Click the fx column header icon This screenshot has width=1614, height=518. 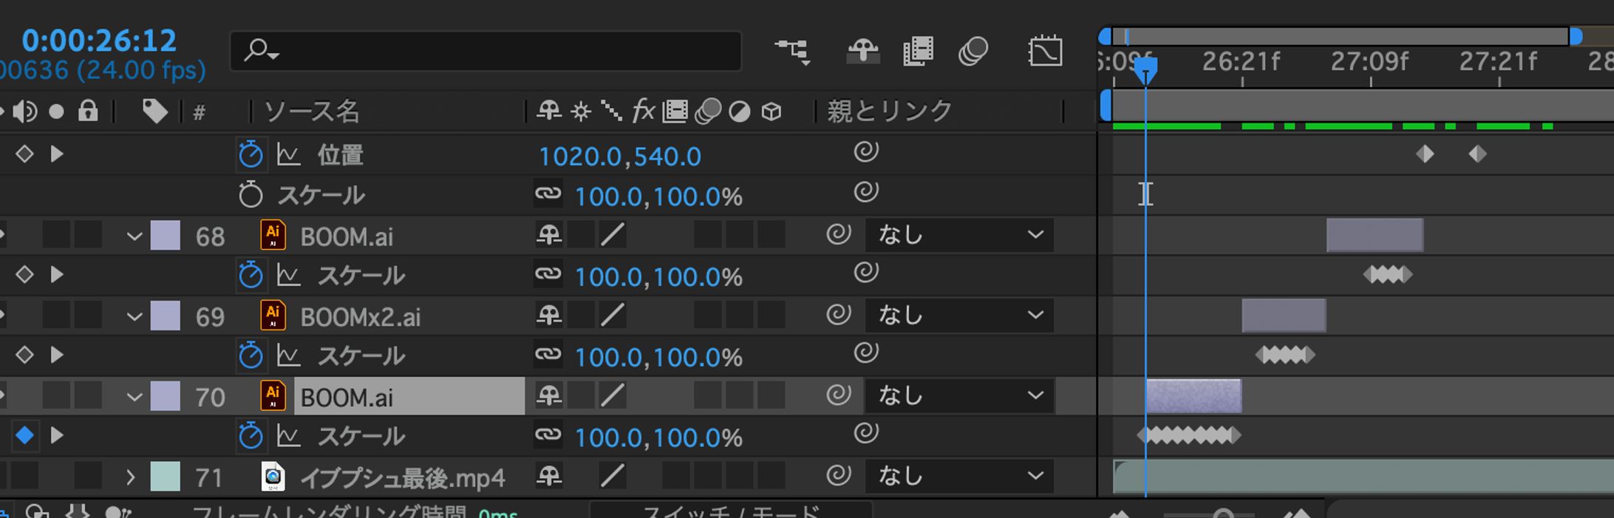click(644, 112)
